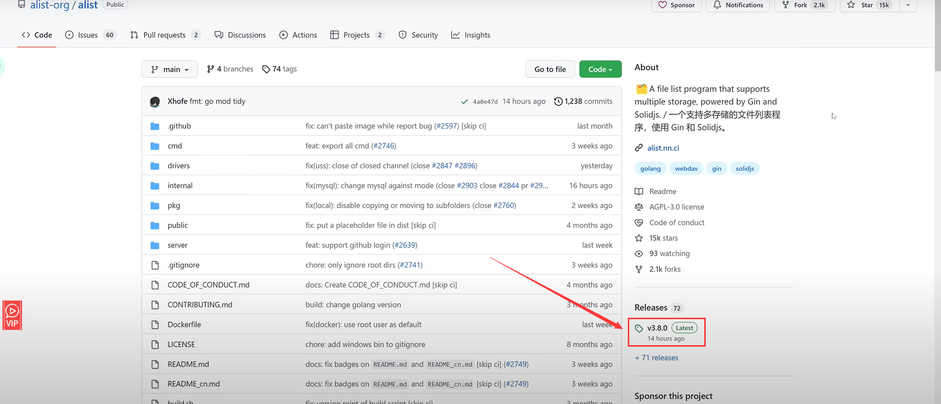Click the CODE_OF_CONDUCT.md file icon
Viewport: 941px width, 404px height.
point(155,285)
